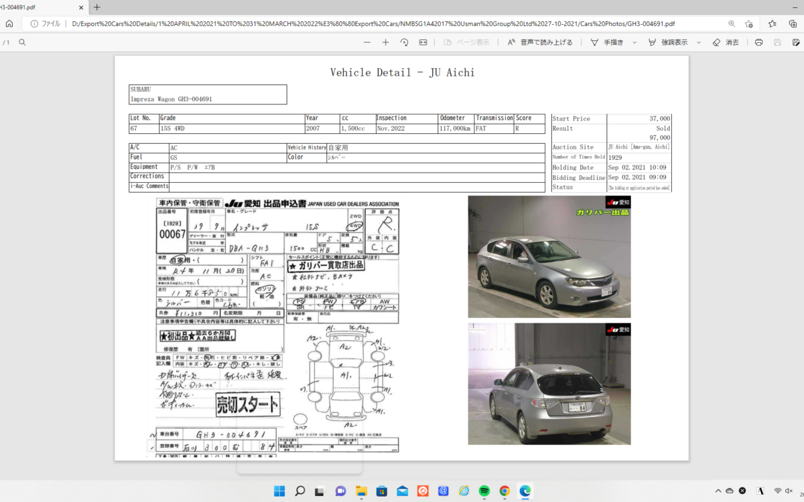The image size is (804, 502).
Task: Open Microsoft Store from the taskbar
Action: tap(382, 491)
